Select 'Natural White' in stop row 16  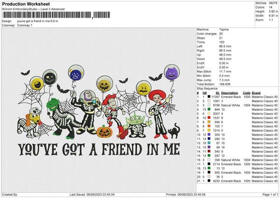pos(231,160)
